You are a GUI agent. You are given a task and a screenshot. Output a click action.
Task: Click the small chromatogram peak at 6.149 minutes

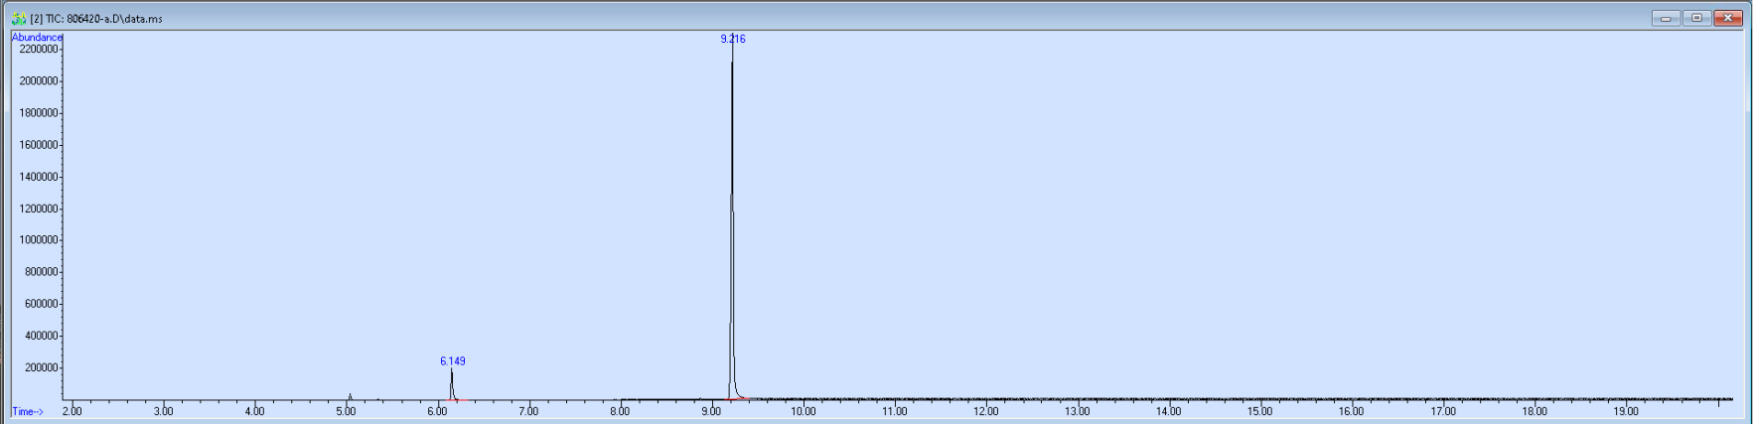click(x=452, y=384)
